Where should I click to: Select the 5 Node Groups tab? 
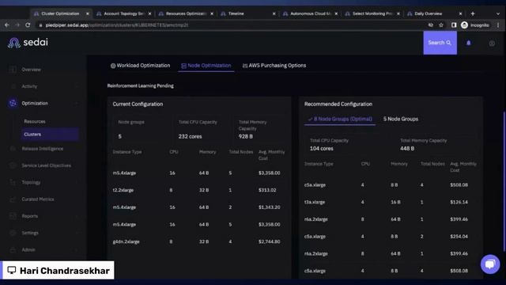pos(401,119)
